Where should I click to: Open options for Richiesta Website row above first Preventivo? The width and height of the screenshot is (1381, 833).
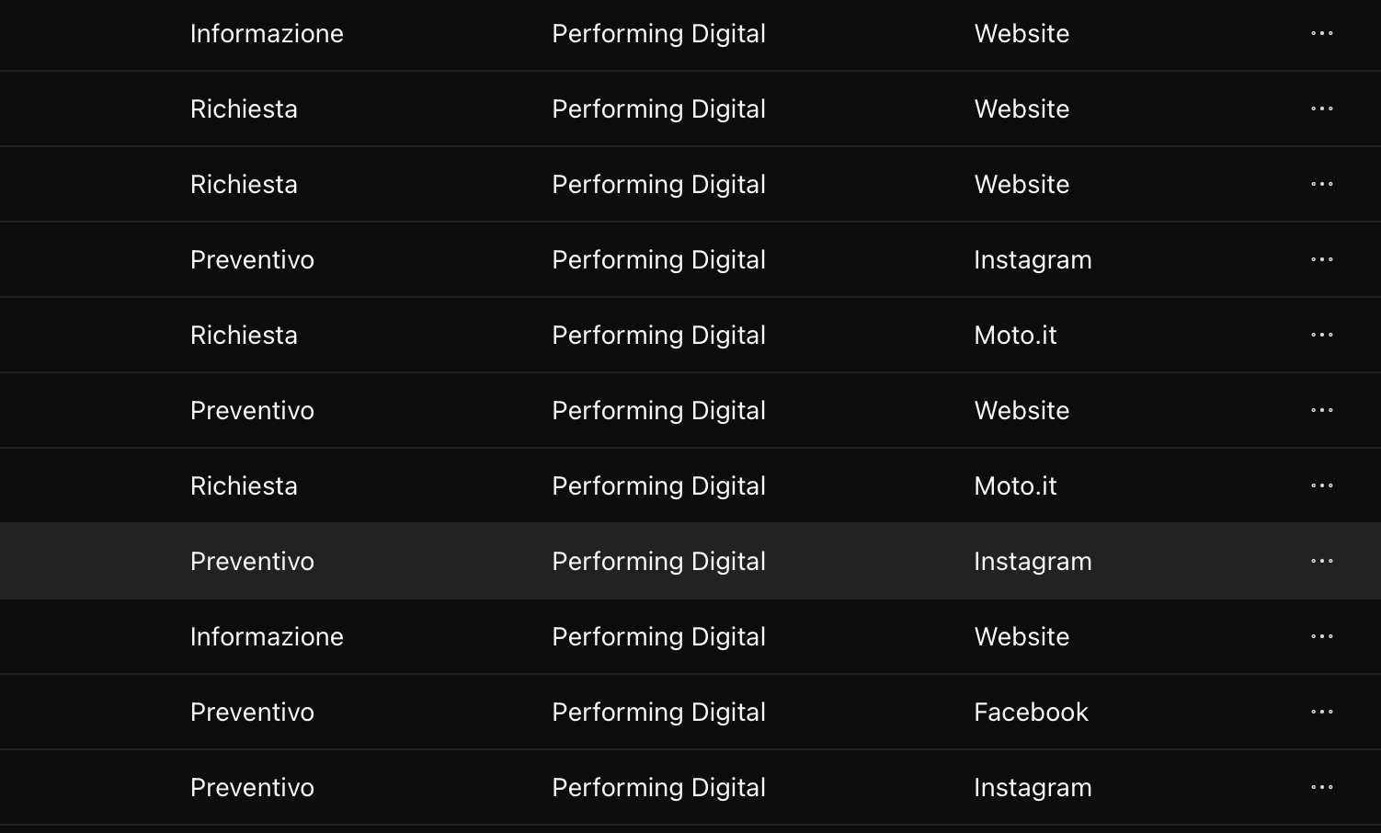point(1321,184)
